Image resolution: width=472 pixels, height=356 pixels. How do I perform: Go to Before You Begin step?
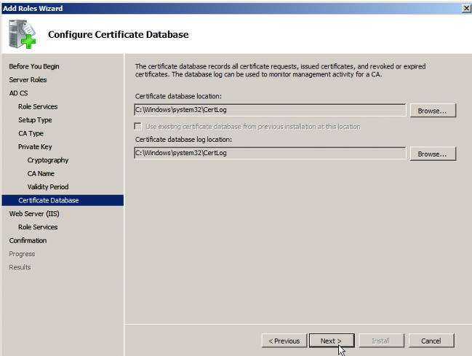point(34,66)
